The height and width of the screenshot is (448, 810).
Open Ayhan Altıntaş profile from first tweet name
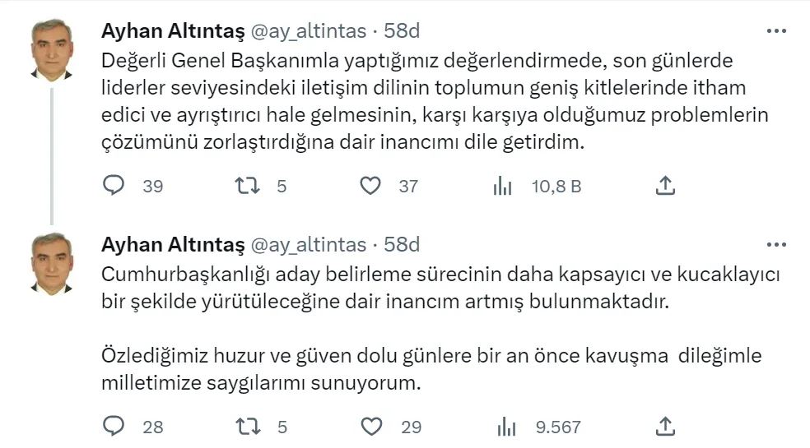pos(172,31)
